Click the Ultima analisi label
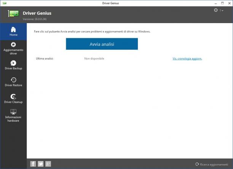Image resolution: width=233 pixels, height=169 pixels. pyautogui.click(x=45, y=59)
